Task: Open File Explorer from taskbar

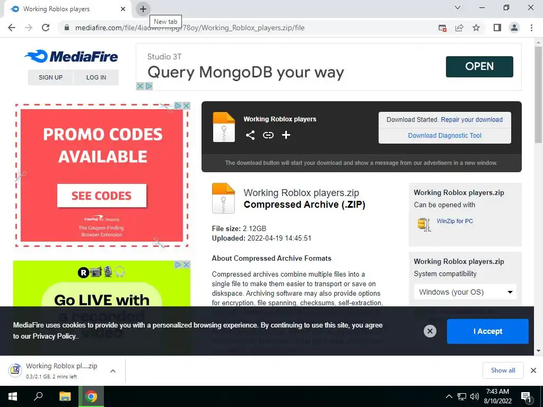Action: pyautogui.click(x=65, y=396)
